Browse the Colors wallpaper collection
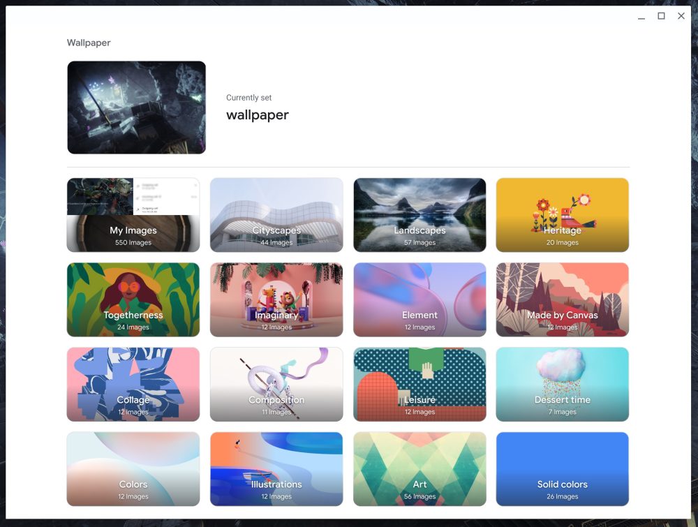The height and width of the screenshot is (527, 698). 133,469
